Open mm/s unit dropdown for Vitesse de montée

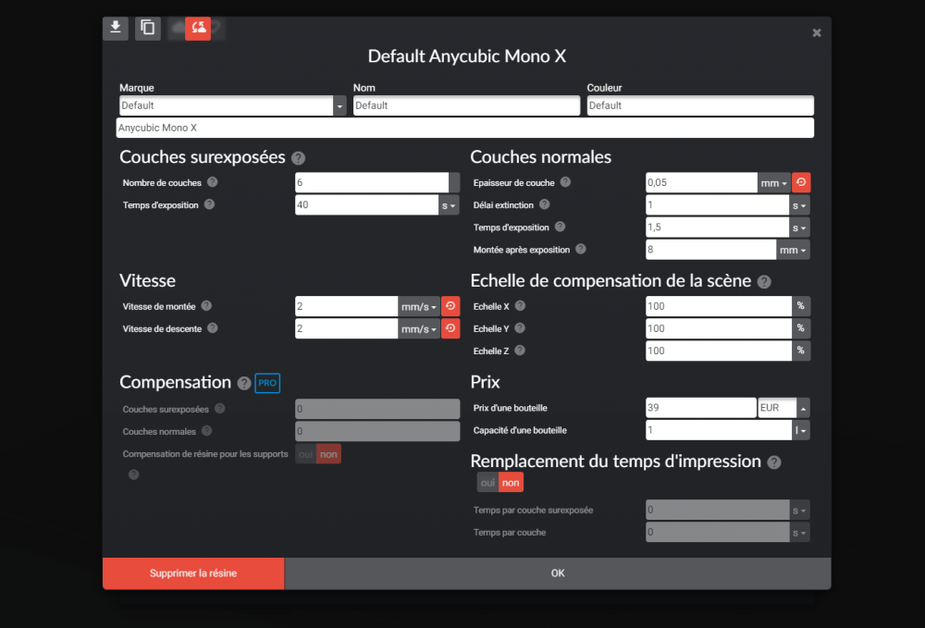coord(419,307)
